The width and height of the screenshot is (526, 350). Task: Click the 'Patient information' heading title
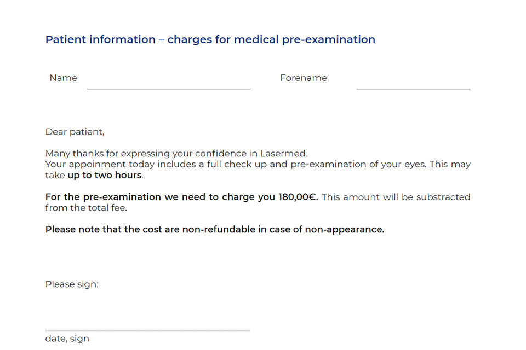[x=210, y=39]
